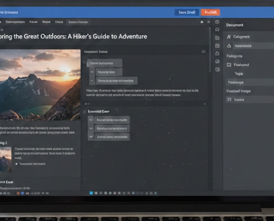Viewport: 274px width, 221px height.
Task: Click the bell-shaped icon in the vertical strip
Action: click(x=218, y=54)
